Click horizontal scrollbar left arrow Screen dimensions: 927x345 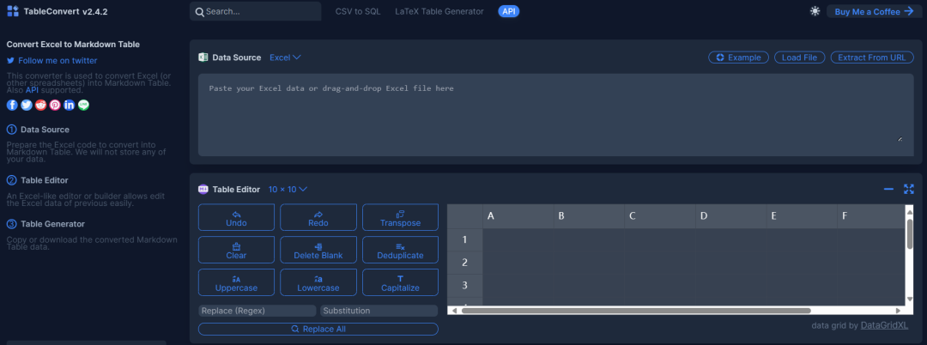click(454, 310)
